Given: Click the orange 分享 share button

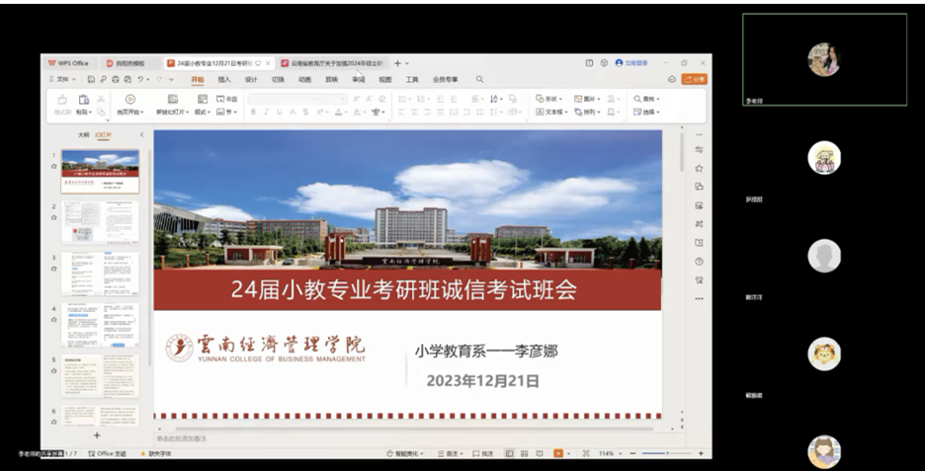Looking at the screenshot, I should coord(695,79).
